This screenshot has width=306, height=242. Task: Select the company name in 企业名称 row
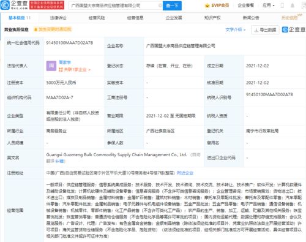tap(181, 46)
